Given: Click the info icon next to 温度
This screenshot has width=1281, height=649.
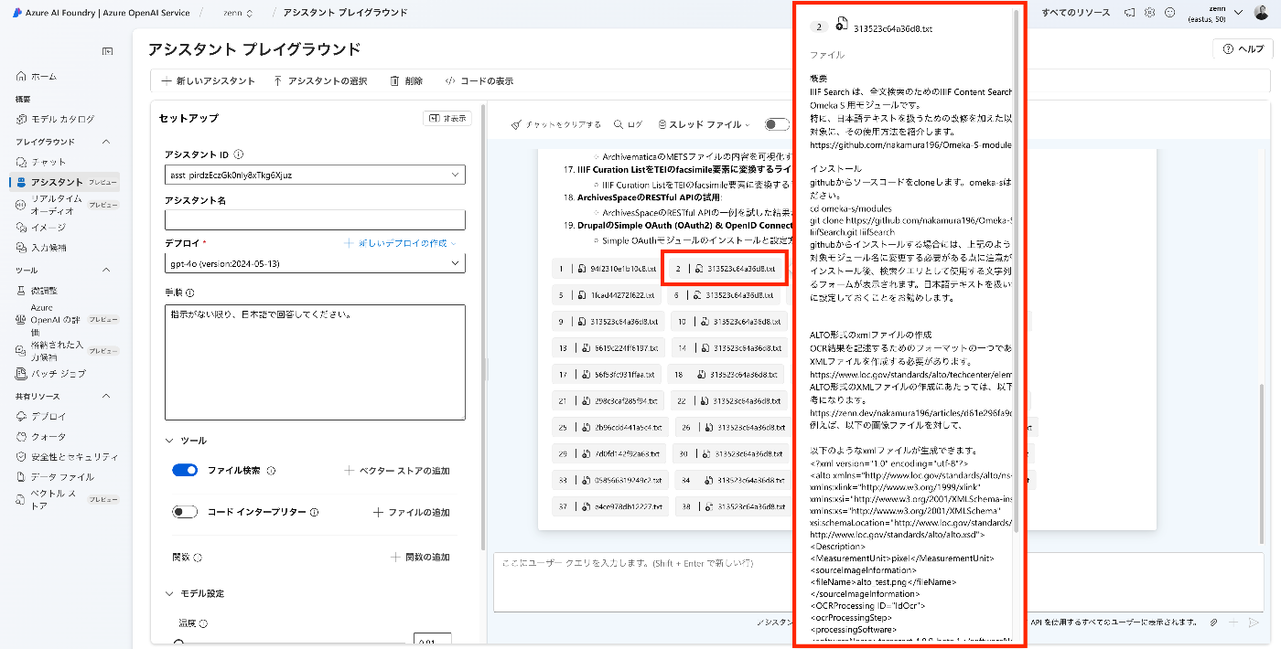Looking at the screenshot, I should coord(203,623).
